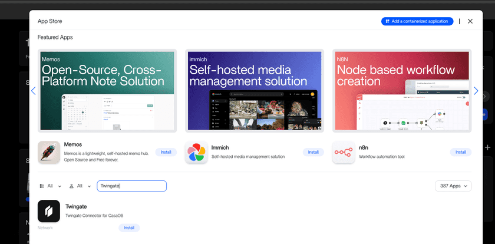This screenshot has height=244, width=495.
Task: Click the Featured Apps heading
Action: 55,37
